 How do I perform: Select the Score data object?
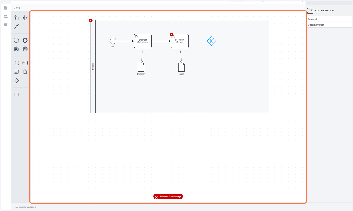tap(181, 67)
